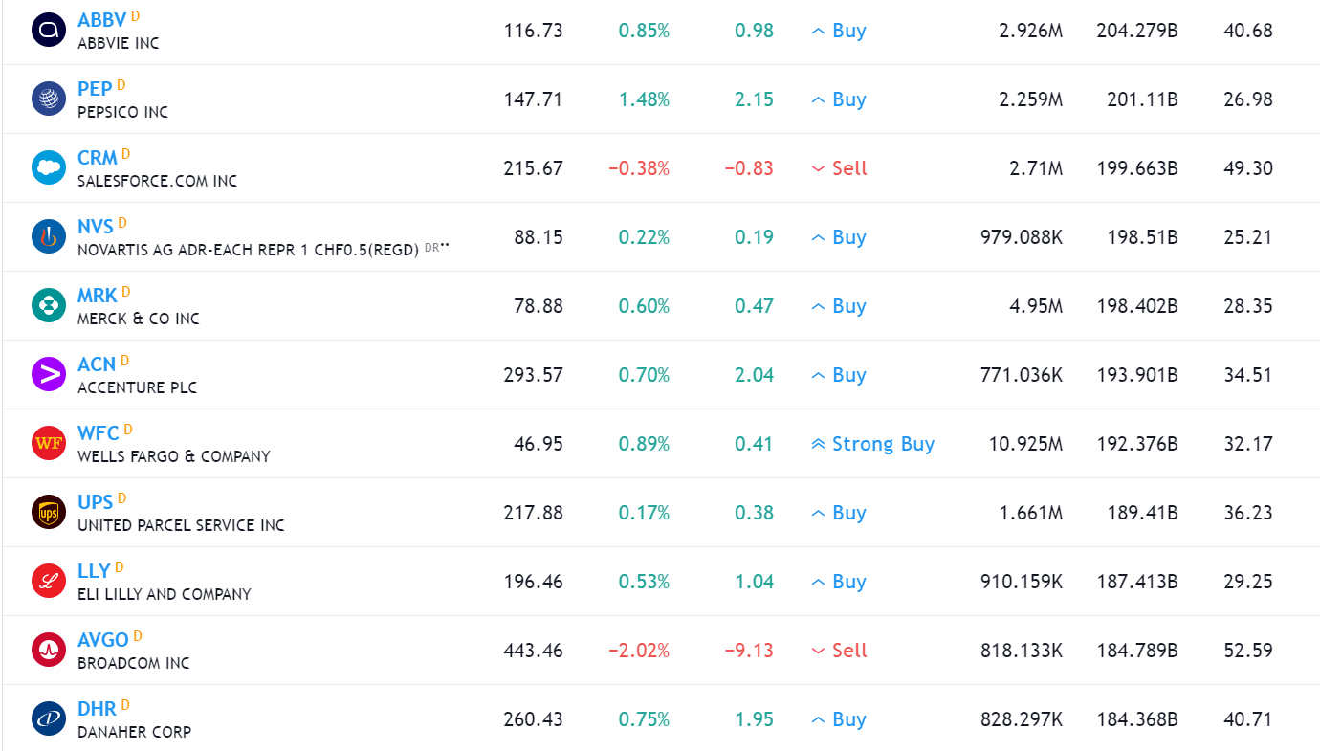Open the MRK ticker link
The width and height of the screenshot is (1320, 751).
[x=98, y=296]
